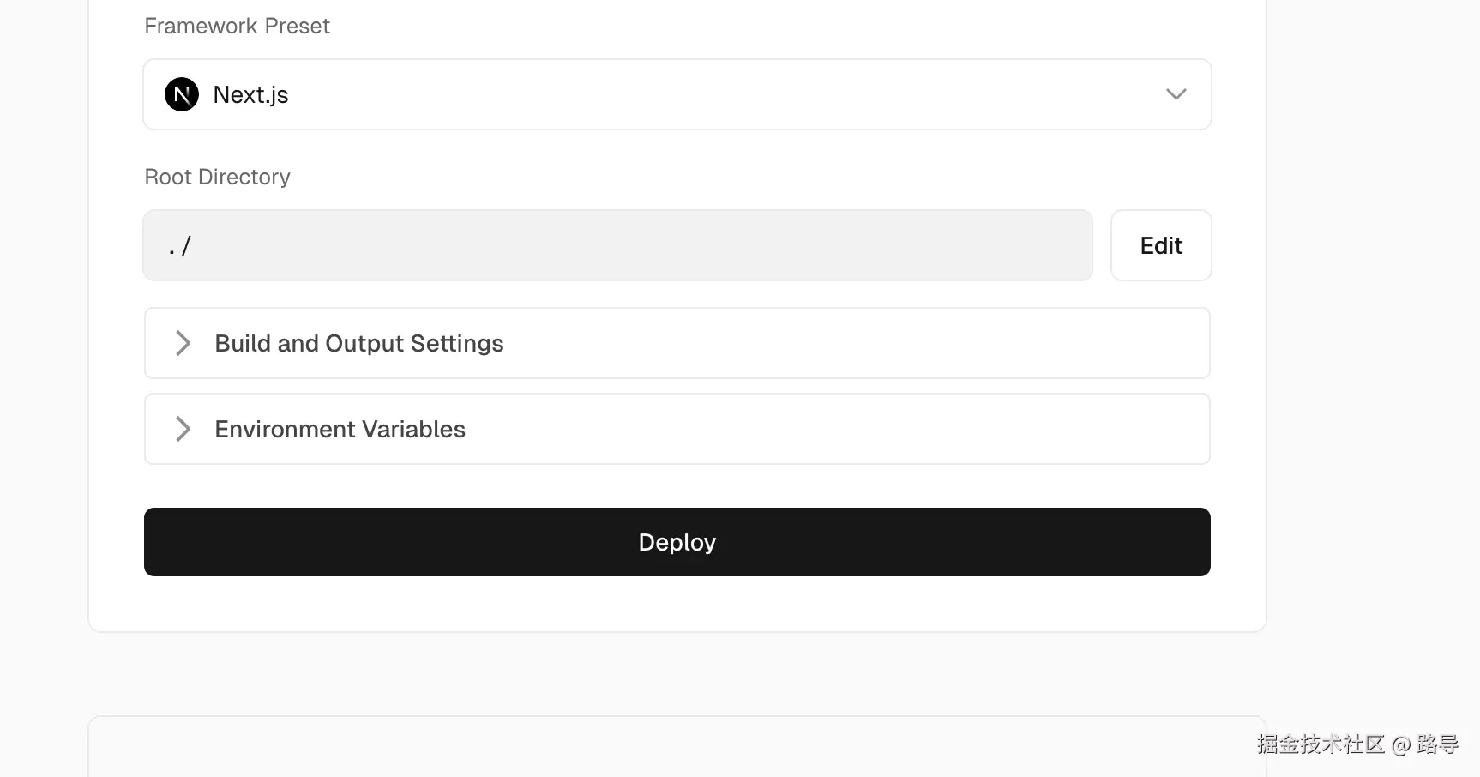Open the Framework Preset dropdown arrow
This screenshot has width=1480, height=777.
click(1176, 94)
